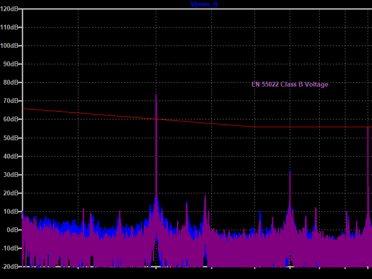
Task: Click the 120dB axis label
Action: pos(9,9)
